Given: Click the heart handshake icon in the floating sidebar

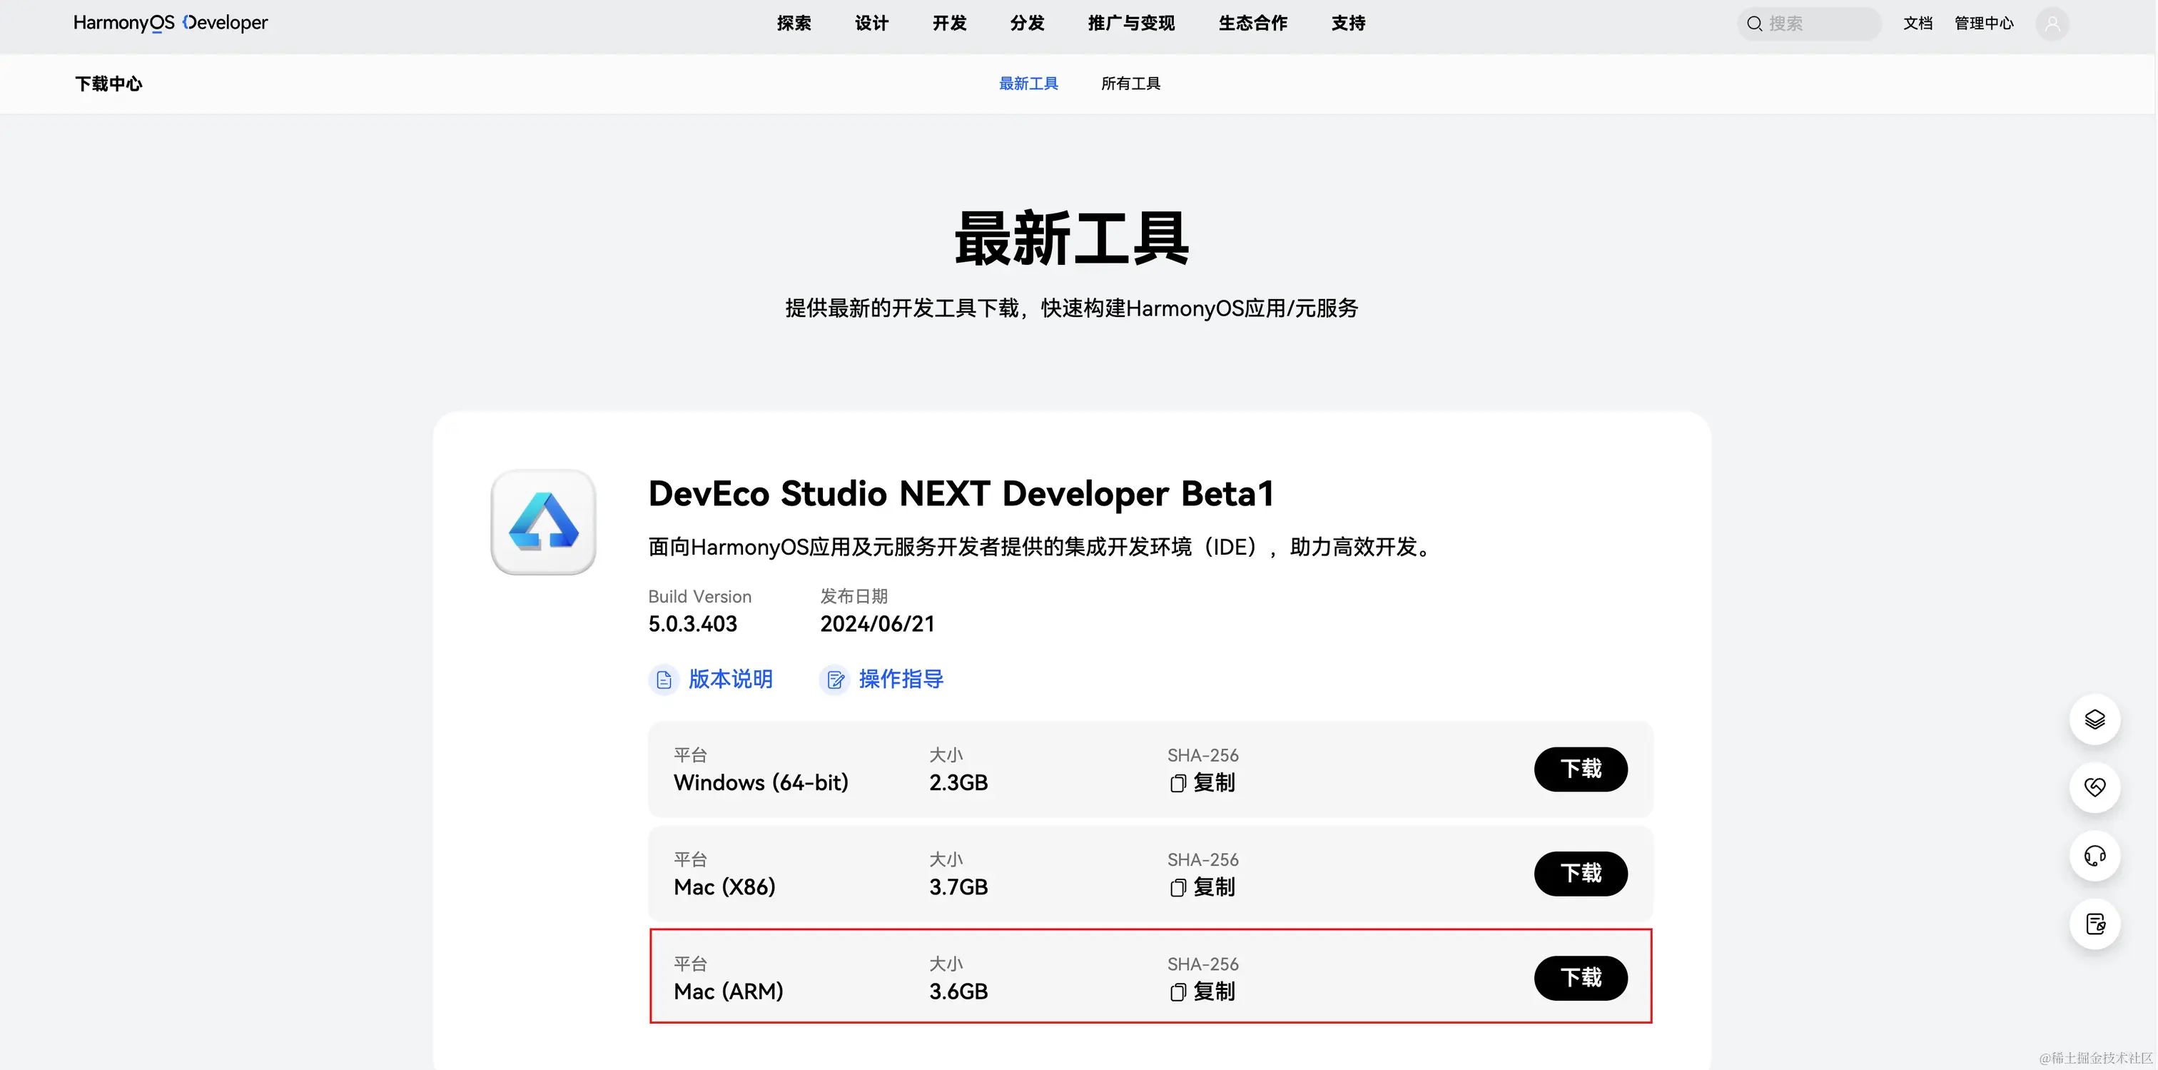Looking at the screenshot, I should [2094, 787].
